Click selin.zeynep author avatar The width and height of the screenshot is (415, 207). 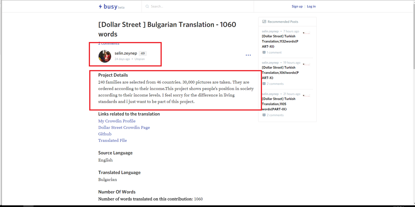point(105,56)
